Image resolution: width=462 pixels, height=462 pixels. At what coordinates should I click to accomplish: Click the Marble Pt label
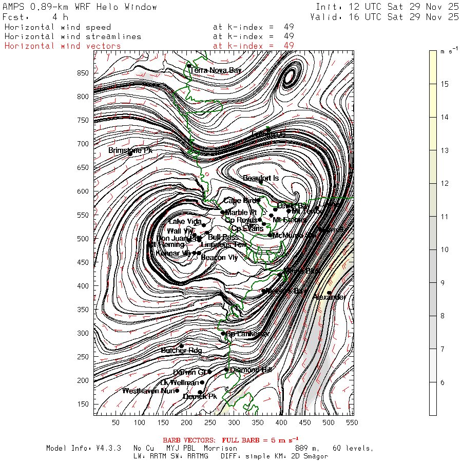tap(241, 212)
